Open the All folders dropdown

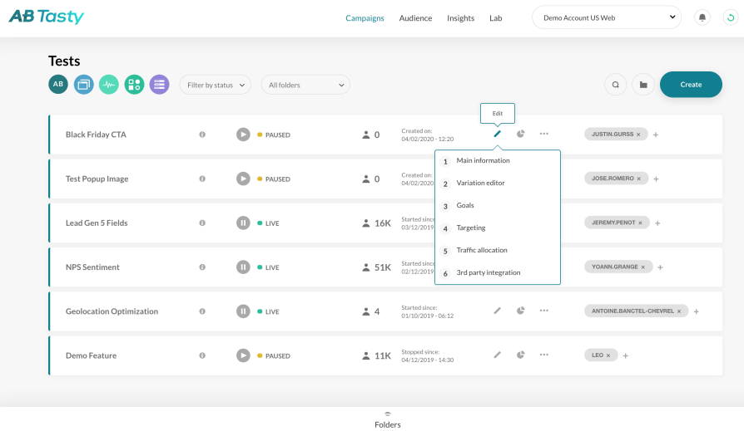pos(305,85)
